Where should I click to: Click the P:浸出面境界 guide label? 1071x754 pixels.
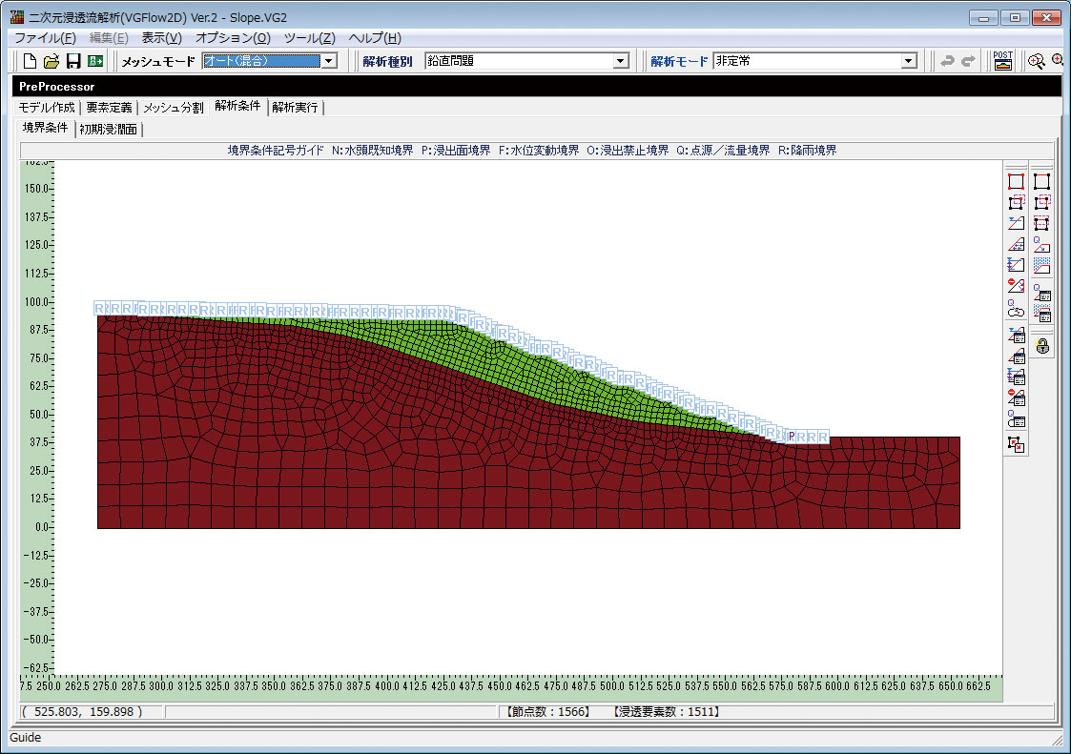456,151
